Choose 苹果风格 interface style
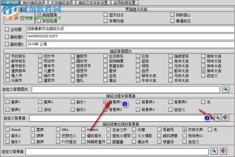This screenshot has width=235, height=157. (105, 21)
